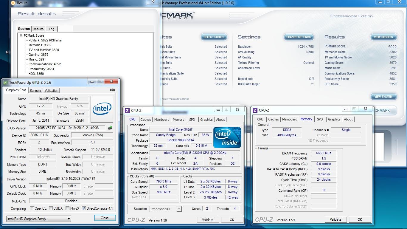Select the TV and Movies: 3620 row
Screen dimensions: 407x229
pyautogui.click(x=44, y=50)
